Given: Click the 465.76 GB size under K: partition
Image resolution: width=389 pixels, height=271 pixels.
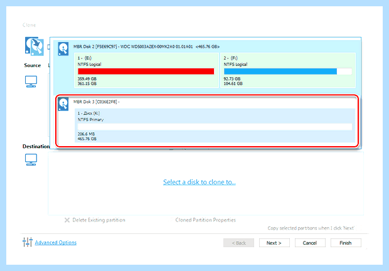Looking at the screenshot, I should pyautogui.click(x=87, y=139).
